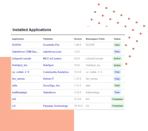148x131 pixels.
Task: Select version 7.12.3 of dsfs
Action: [x=78, y=86]
